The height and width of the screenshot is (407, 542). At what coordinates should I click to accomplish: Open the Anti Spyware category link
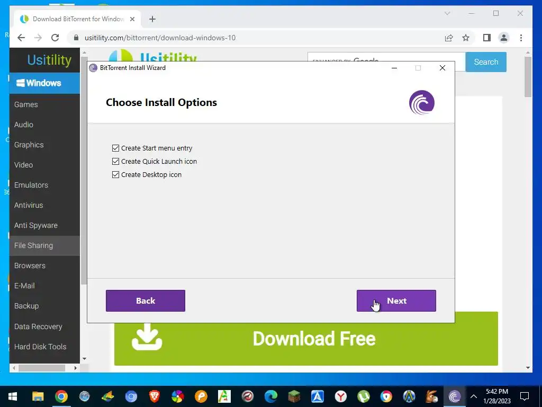35,225
